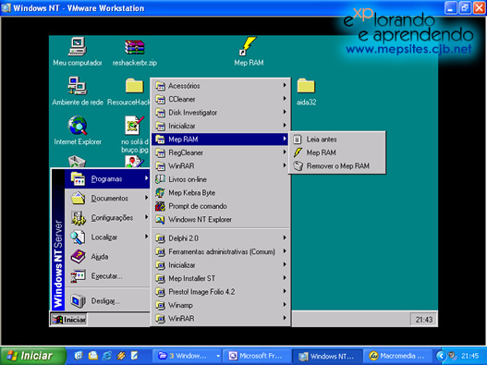Launch Internet Explorer desktop icon
The image size is (487, 365).
[78, 131]
